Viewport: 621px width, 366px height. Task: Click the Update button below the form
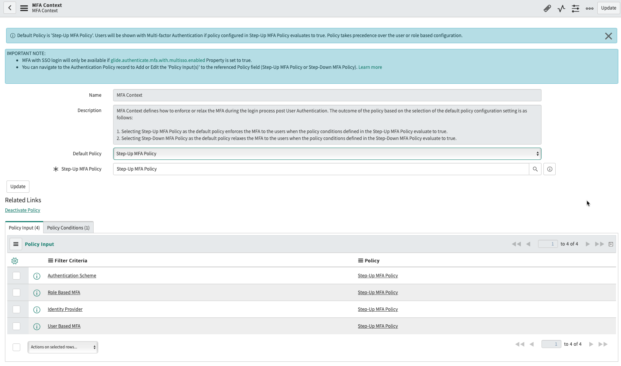coord(18,187)
